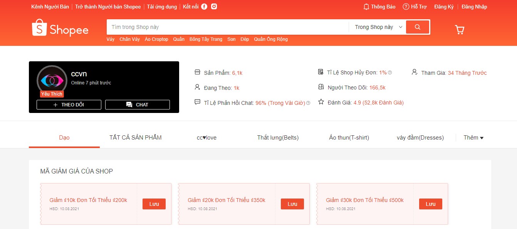517x229 pixels.
Task: Click Giảm ₫10k Đơn Tối Thiểu ₫200k text
Action: coord(88,200)
